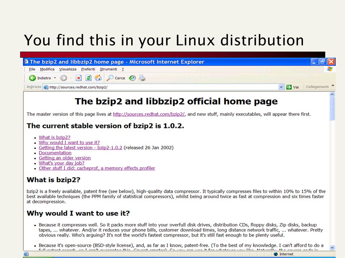Open "What's your day job?" link
Viewport: 345px width, 258px height.
point(61,163)
